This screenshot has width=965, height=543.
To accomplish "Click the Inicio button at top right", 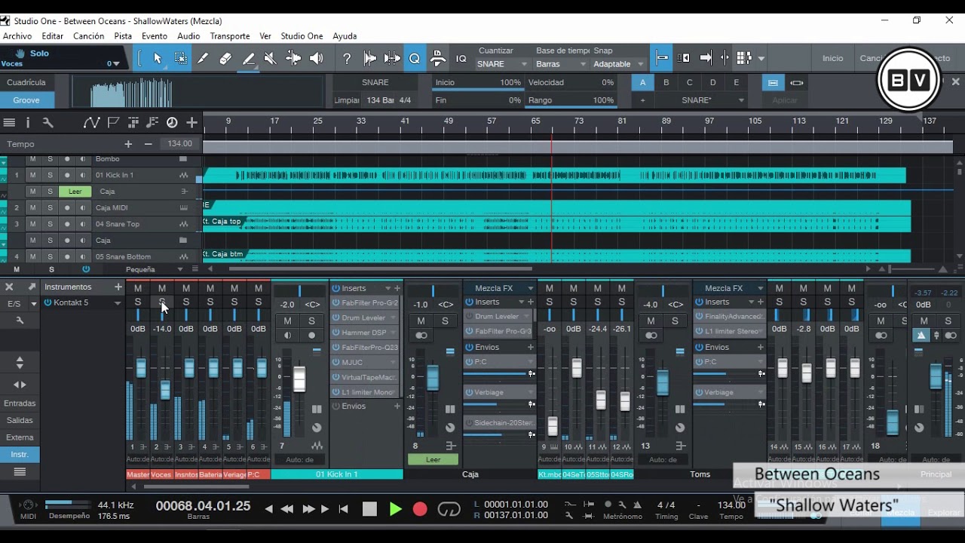I will 833,58.
